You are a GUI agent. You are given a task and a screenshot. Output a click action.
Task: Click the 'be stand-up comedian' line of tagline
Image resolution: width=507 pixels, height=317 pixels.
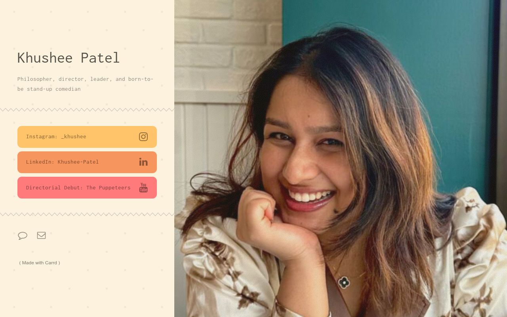click(x=49, y=89)
